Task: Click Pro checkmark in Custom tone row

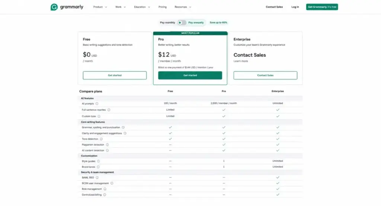Action: point(224,116)
